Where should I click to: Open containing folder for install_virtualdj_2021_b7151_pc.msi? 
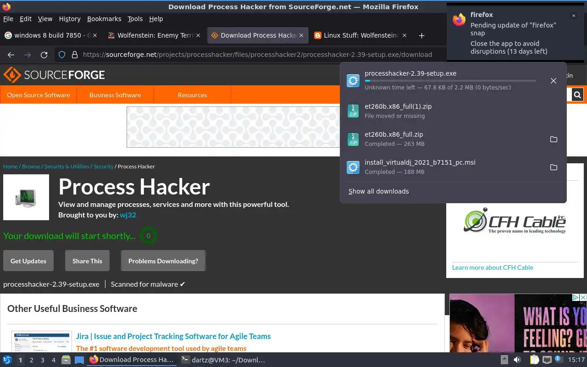click(x=554, y=167)
